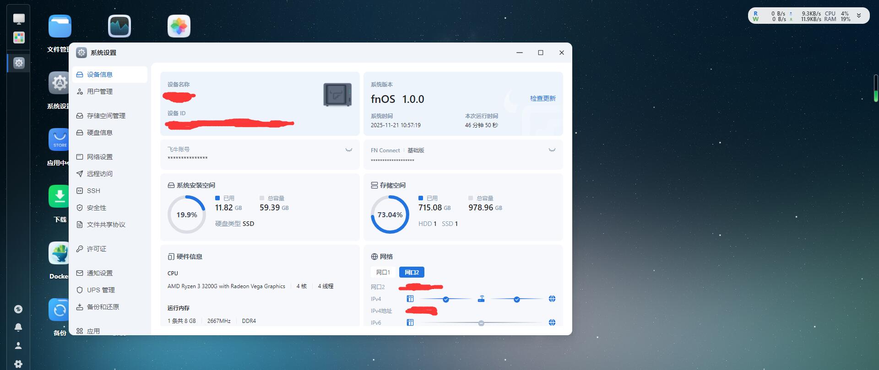Open the task activity icon in dock
Image resolution: width=879 pixels, height=370 pixels.
pyautogui.click(x=18, y=309)
